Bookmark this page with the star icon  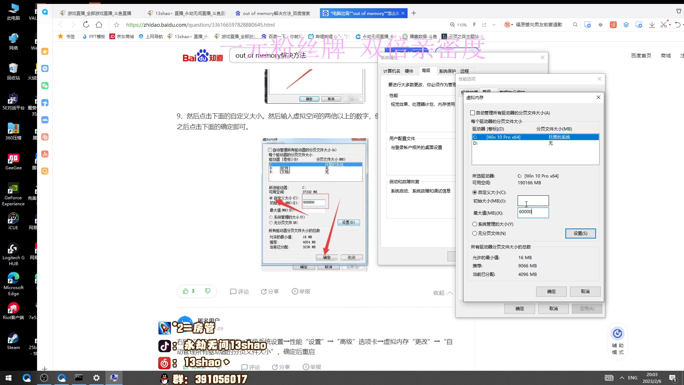point(116,25)
